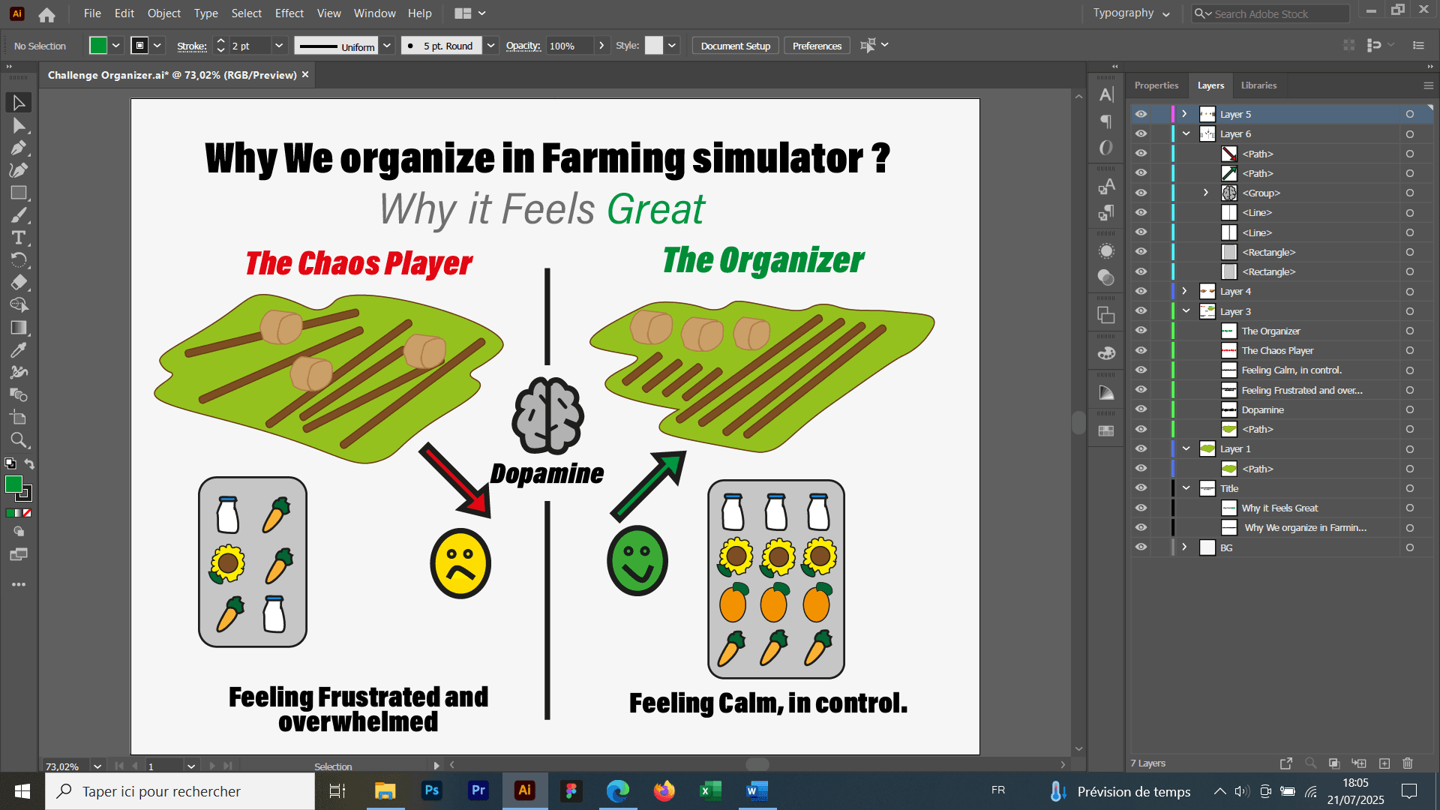Toggle visibility of Dopamine layer item
The image size is (1440, 810).
(1141, 409)
